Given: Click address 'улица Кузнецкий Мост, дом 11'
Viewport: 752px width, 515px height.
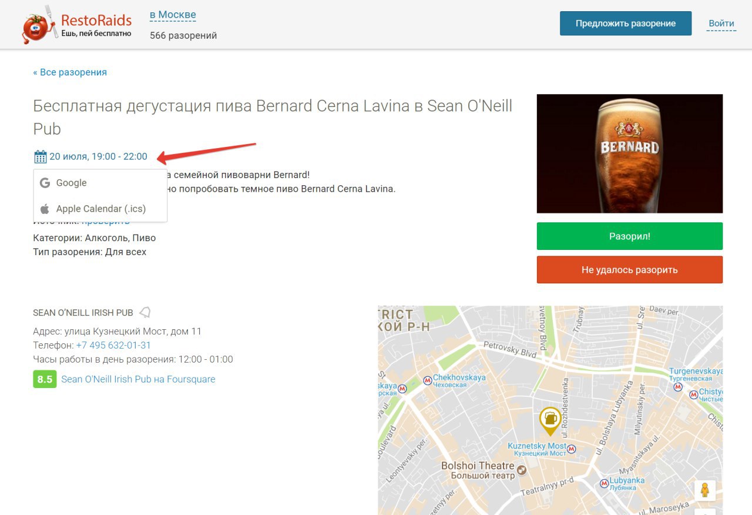Looking at the screenshot, I should (x=133, y=331).
